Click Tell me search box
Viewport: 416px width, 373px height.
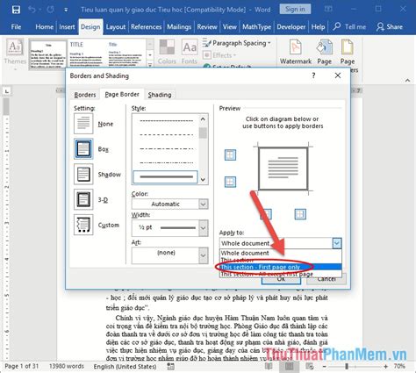pos(350,27)
